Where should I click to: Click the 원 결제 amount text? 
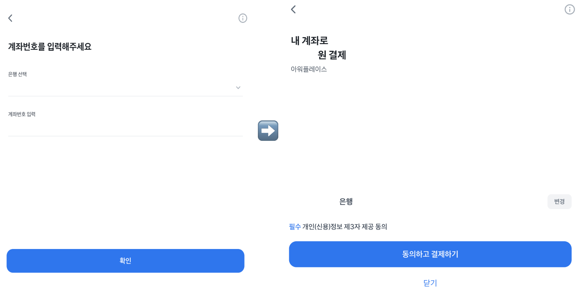[332, 55]
